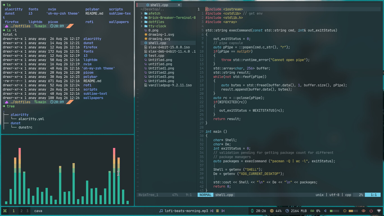384x216 pixels.
Task: Click the cava window title in polybar
Action: [x=38, y=211]
